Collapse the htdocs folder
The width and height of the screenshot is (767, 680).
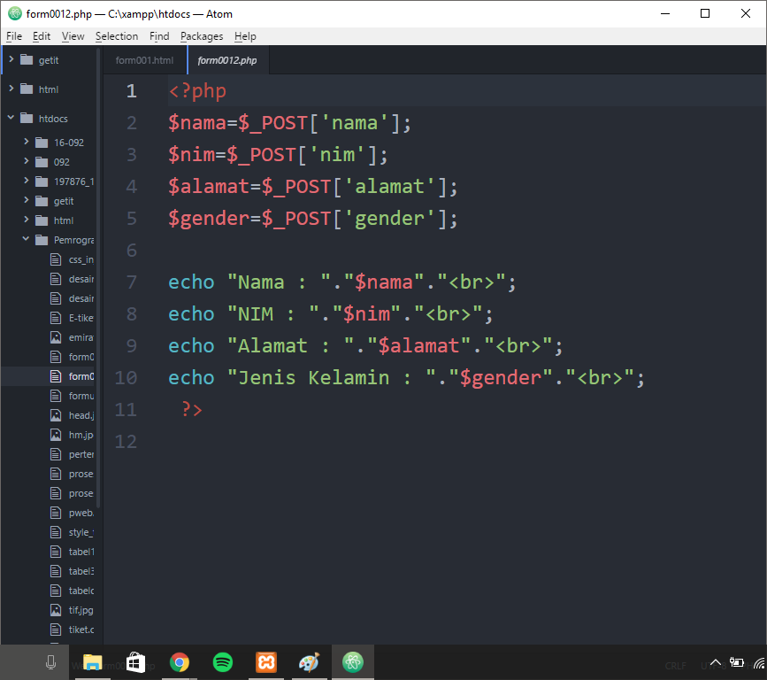point(11,118)
